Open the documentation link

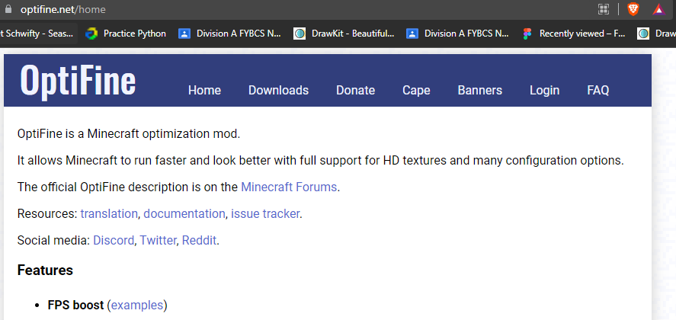[x=184, y=214]
